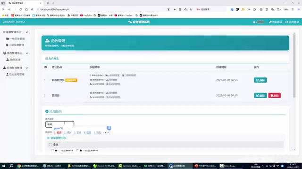Viewport: 302px width, 169px height.
Task: Show next page of IME candidates
Action: (105, 132)
